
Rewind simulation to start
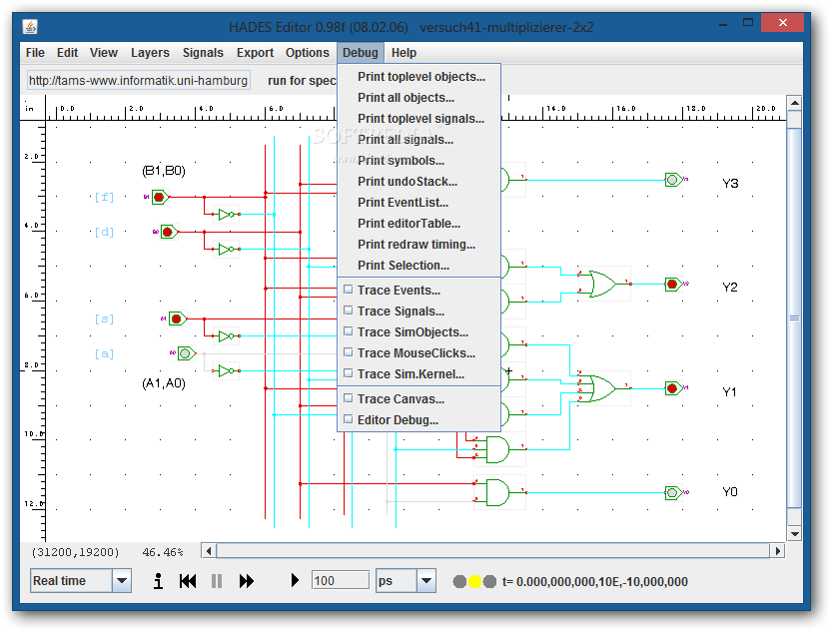pos(188,581)
